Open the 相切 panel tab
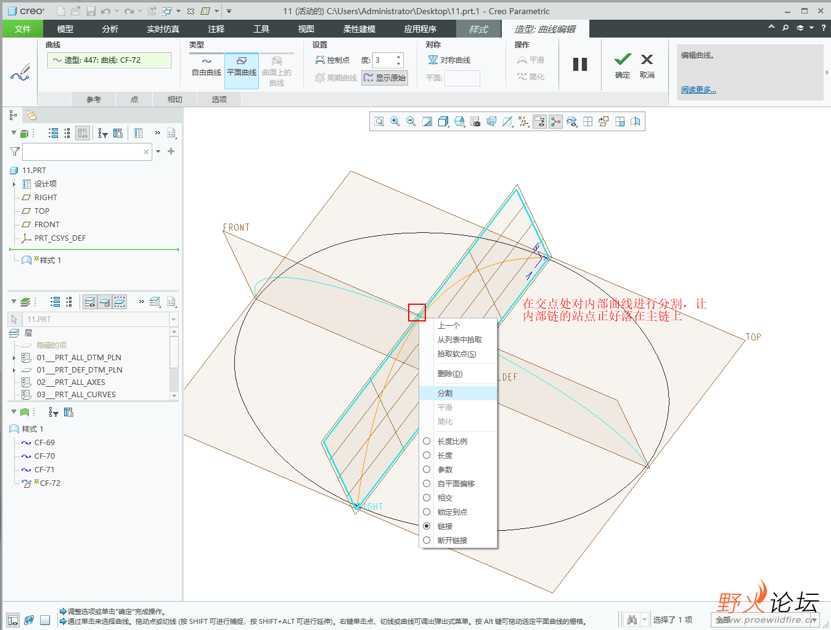The width and height of the screenshot is (831, 630). pos(175,99)
